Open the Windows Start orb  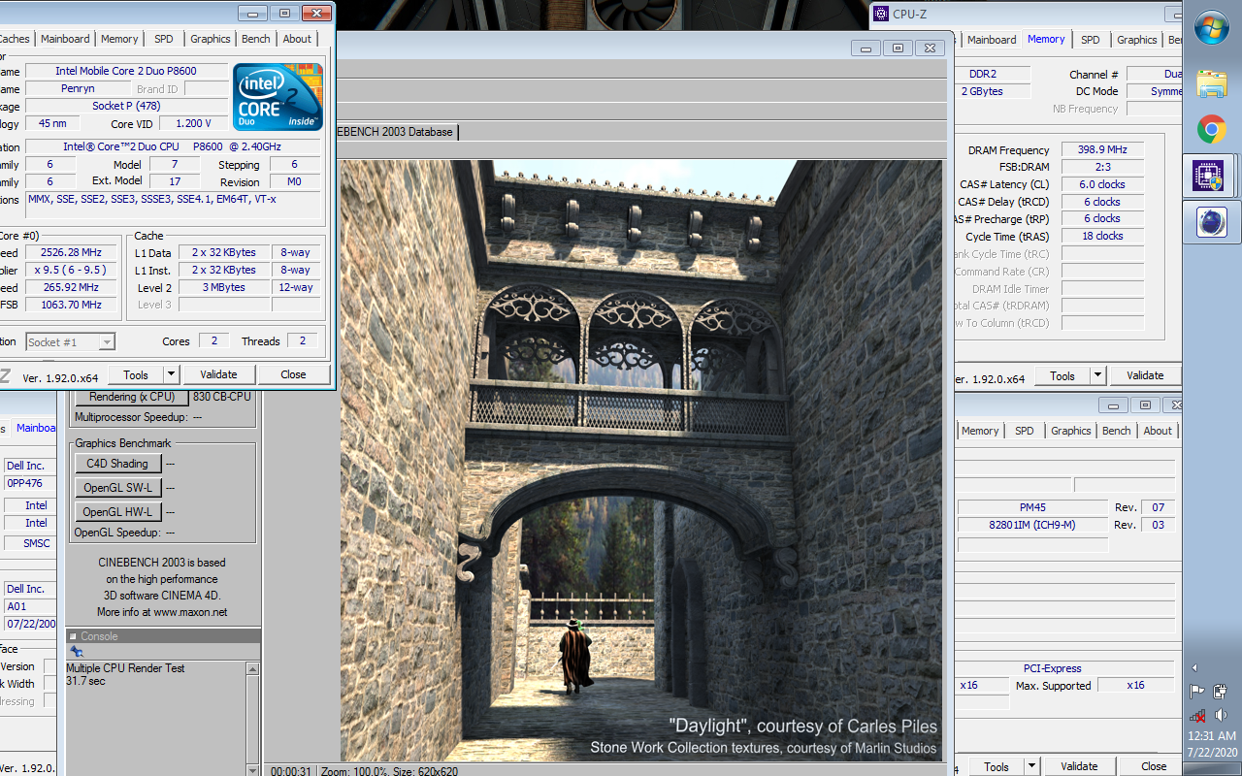(1212, 27)
